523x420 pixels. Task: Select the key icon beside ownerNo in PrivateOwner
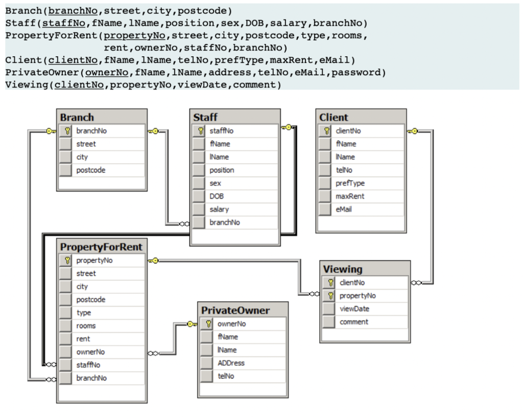(208, 323)
